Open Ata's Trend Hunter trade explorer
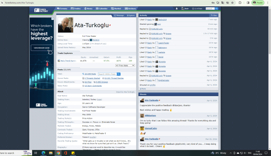This screenshot has width=271, height=156. (68, 61)
